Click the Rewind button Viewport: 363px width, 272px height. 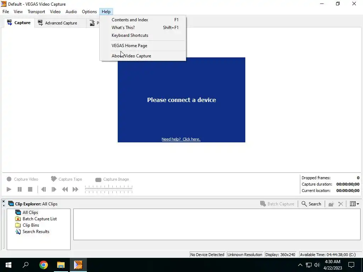[65, 189]
